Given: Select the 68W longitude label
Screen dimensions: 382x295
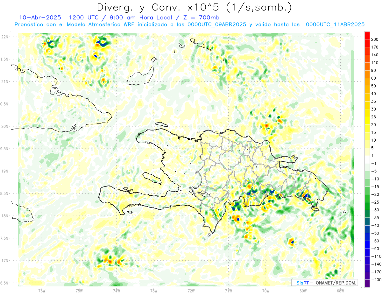Looking at the screenshot, I should tap(340, 290).
